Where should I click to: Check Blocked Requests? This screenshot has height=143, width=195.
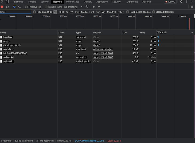click(154, 12)
